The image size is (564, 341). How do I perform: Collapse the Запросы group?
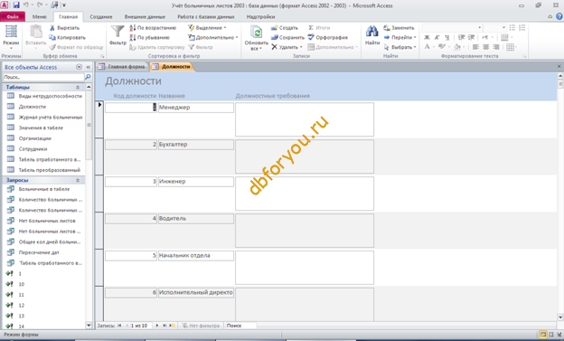[x=78, y=180]
